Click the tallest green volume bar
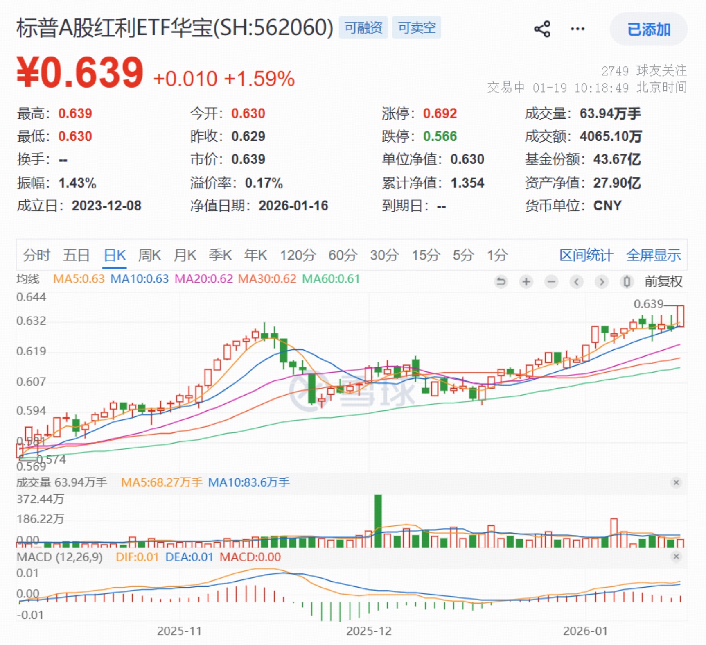706x645 pixels. click(x=378, y=521)
